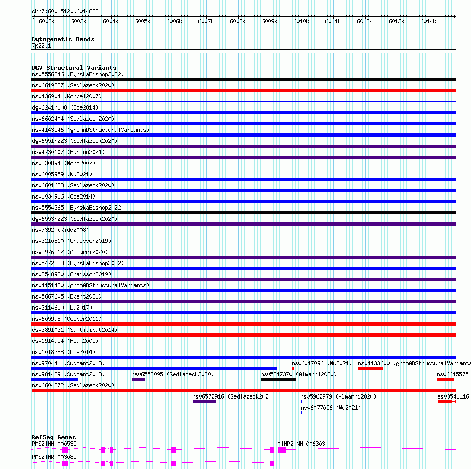Click the red bar under nsv6619237

click(x=243, y=91)
